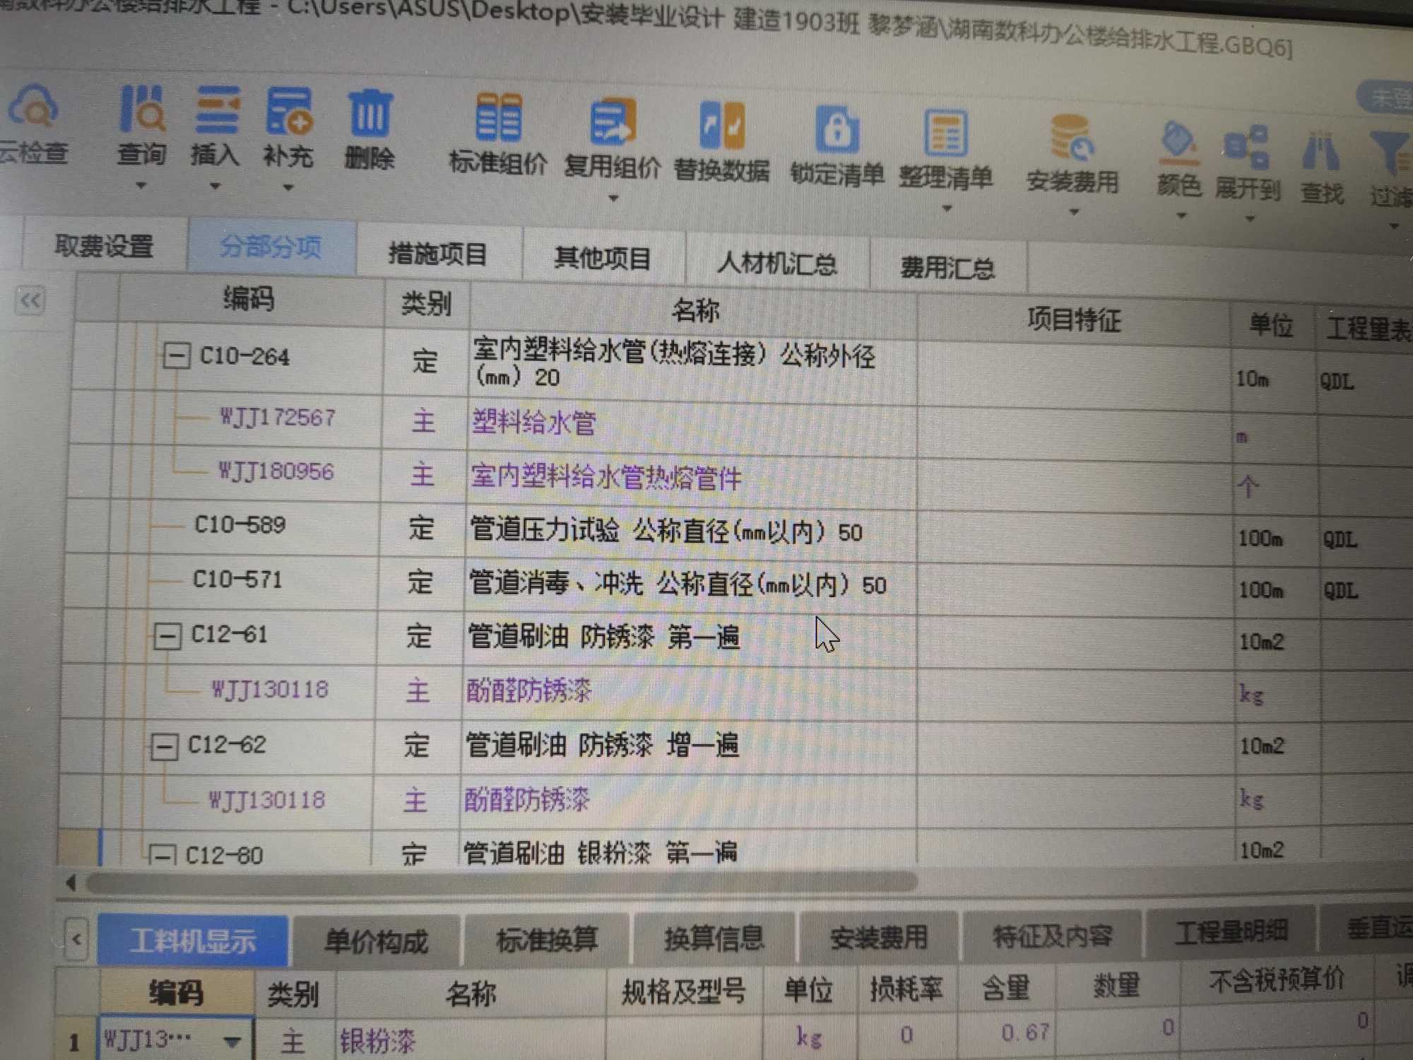Click the 项目特征 column header
The height and width of the screenshot is (1060, 1413).
1073,320
